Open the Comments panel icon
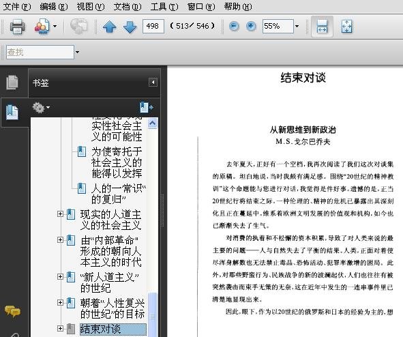This screenshot has width=403, height=337. [x=12, y=311]
